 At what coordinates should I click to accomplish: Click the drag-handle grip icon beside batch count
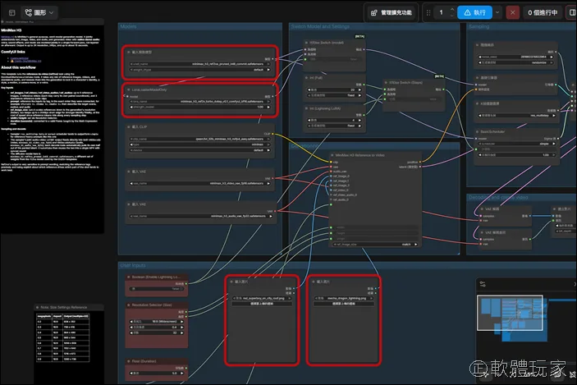tap(428, 12)
